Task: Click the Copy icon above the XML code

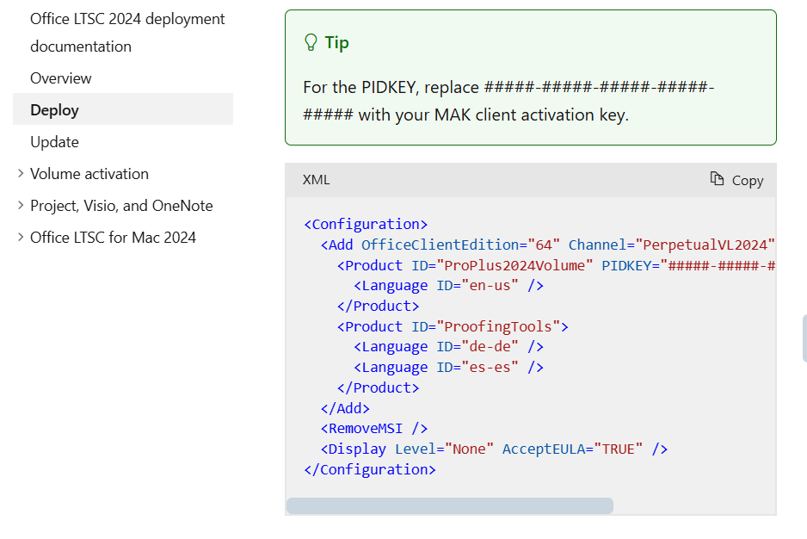Action: click(715, 179)
